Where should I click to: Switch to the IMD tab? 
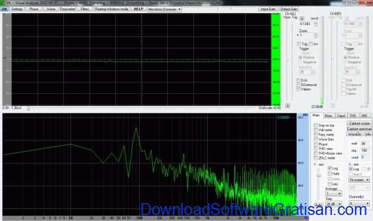click(365, 116)
